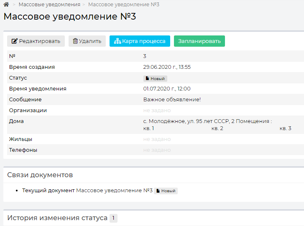Image resolution: width=304 pixels, height=226 pixels.
Task: Click the trash bin icon
Action: coord(75,41)
